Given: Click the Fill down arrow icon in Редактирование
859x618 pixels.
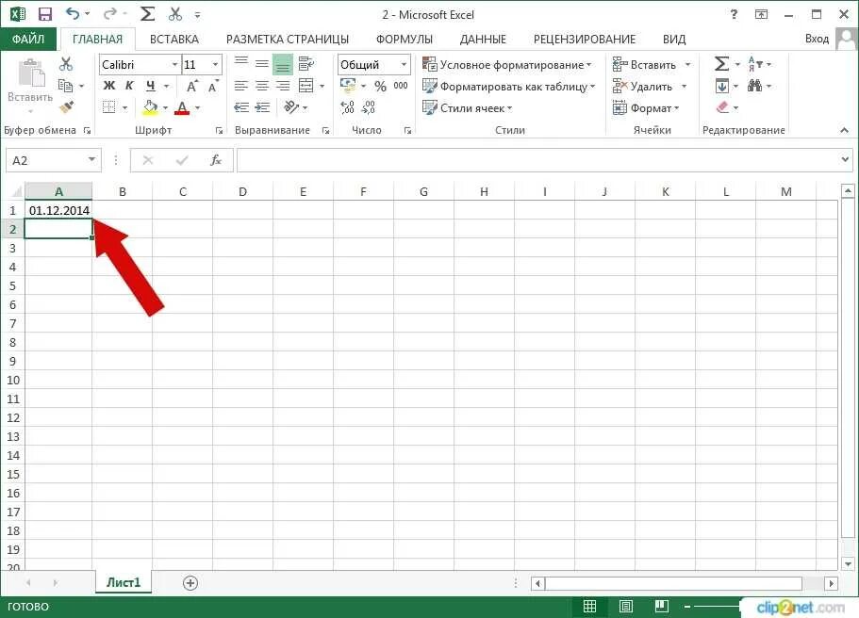Looking at the screenshot, I should pyautogui.click(x=722, y=86).
